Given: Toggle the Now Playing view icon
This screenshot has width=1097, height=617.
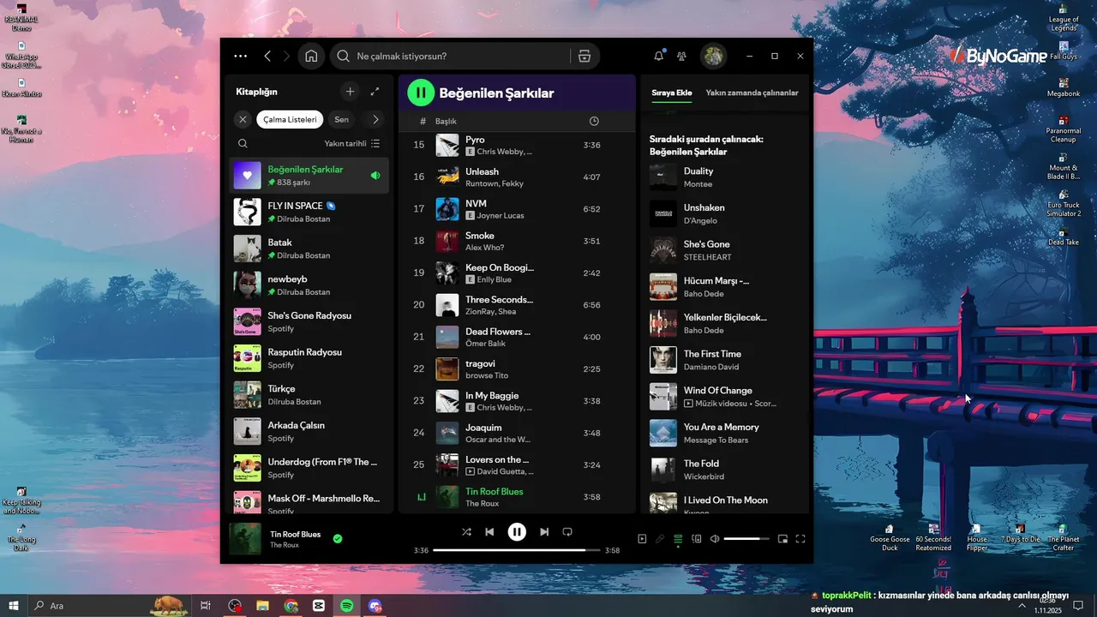Looking at the screenshot, I should pyautogui.click(x=642, y=538).
